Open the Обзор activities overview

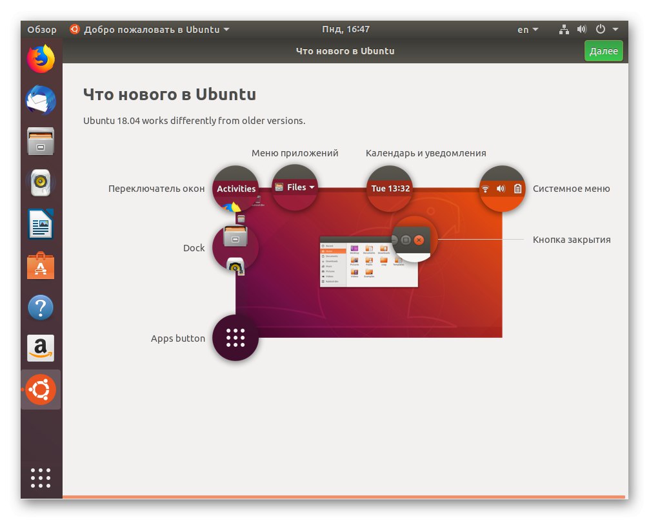tap(42, 30)
